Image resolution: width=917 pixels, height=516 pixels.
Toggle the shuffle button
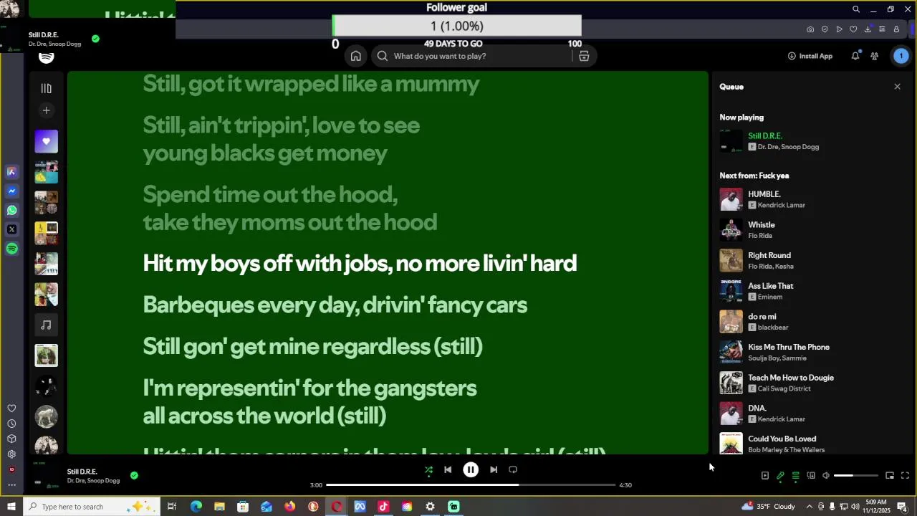[428, 470]
